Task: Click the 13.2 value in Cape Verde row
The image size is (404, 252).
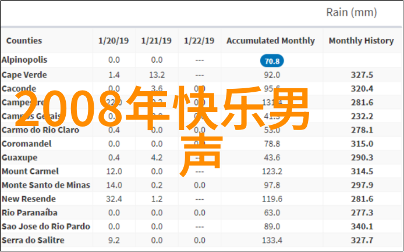Action: [157, 75]
